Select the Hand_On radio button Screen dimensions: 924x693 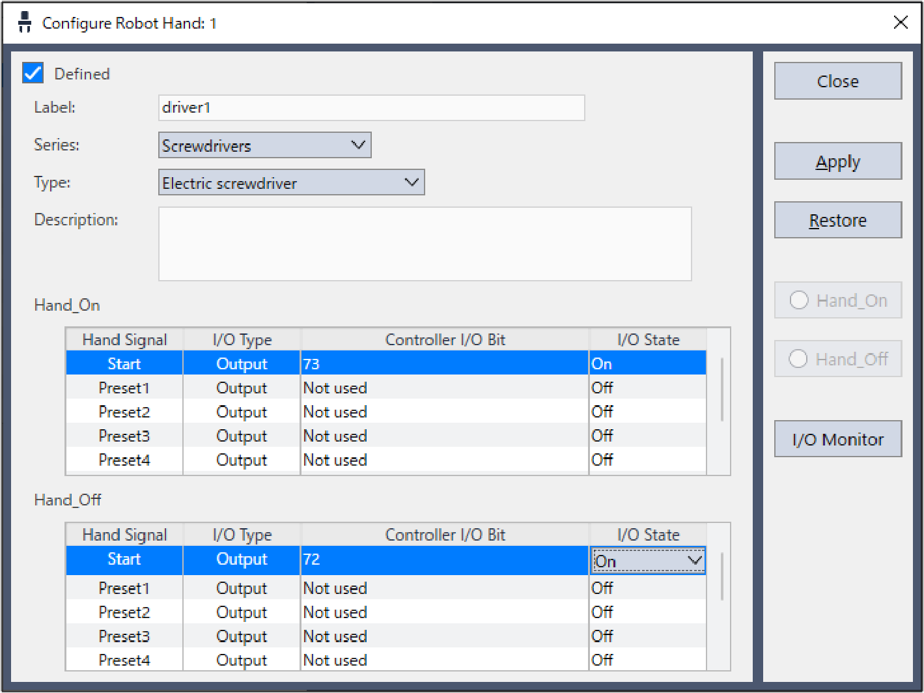point(799,300)
